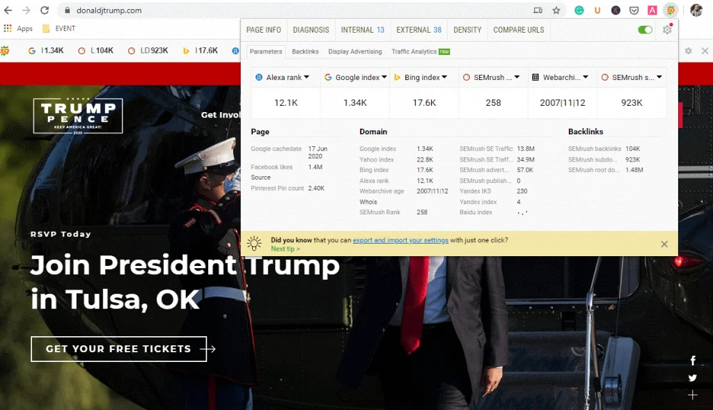Image resolution: width=713 pixels, height=410 pixels.
Task: Click the Chrome profile avatar
Action: coord(694,10)
